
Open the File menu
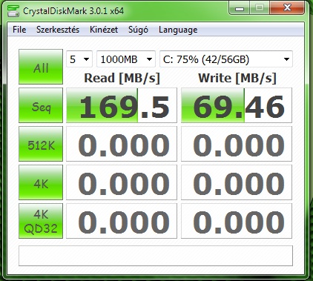pyautogui.click(x=19, y=30)
